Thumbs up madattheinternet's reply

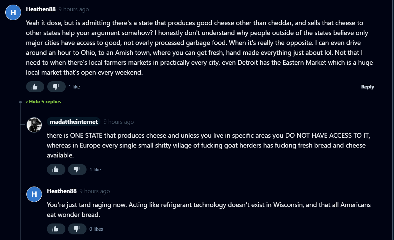tap(56, 170)
